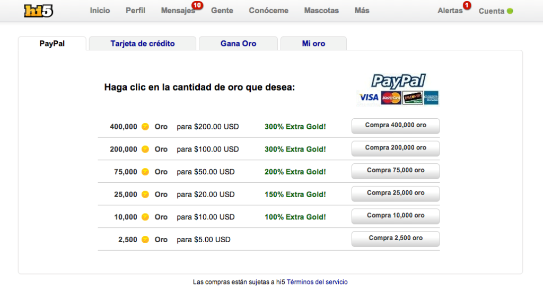Click the text 'para $5.00 USD'

point(204,240)
